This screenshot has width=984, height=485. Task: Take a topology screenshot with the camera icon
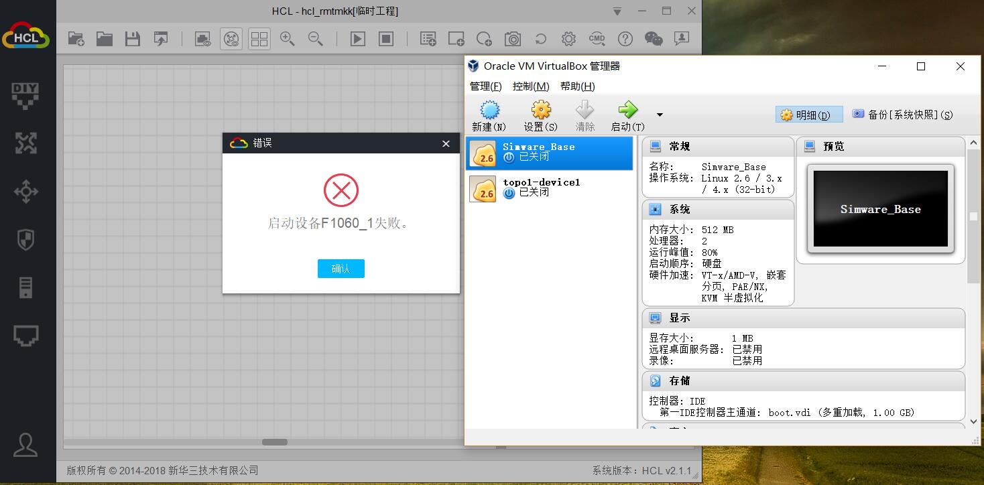coord(513,39)
